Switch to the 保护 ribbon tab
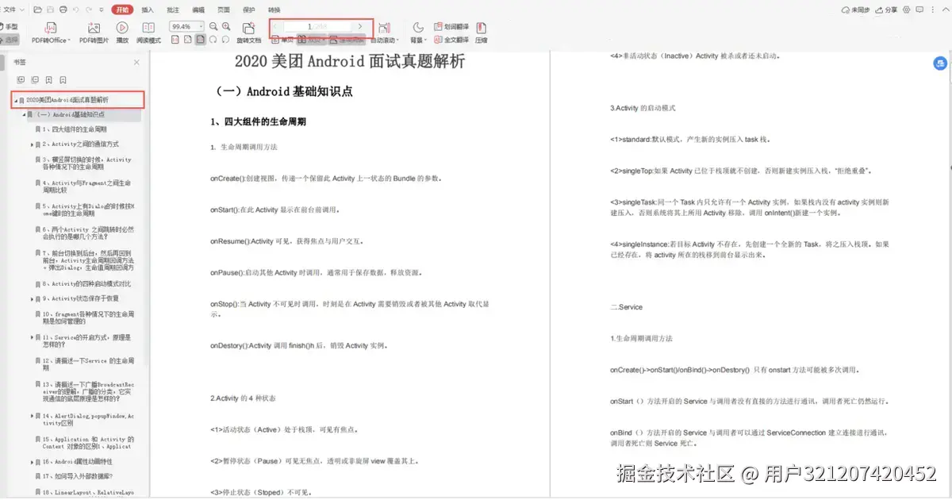The height and width of the screenshot is (500, 952). coord(248,10)
